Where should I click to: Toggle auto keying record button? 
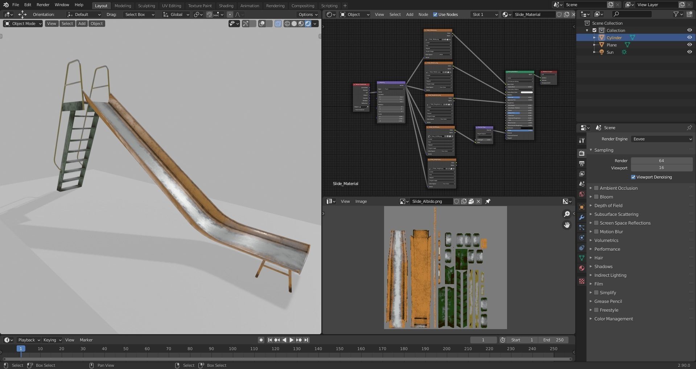(x=261, y=340)
